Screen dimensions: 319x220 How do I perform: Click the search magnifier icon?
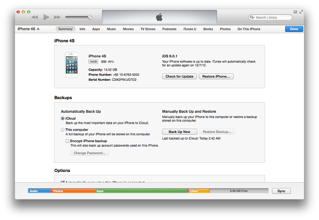252,17
